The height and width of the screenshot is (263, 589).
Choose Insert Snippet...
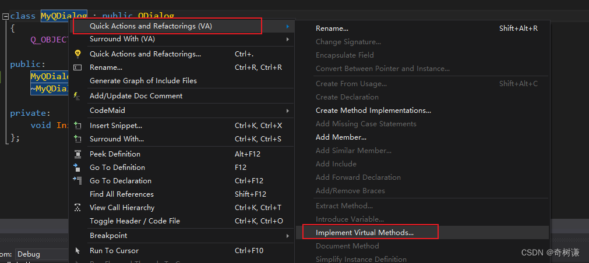point(181,126)
